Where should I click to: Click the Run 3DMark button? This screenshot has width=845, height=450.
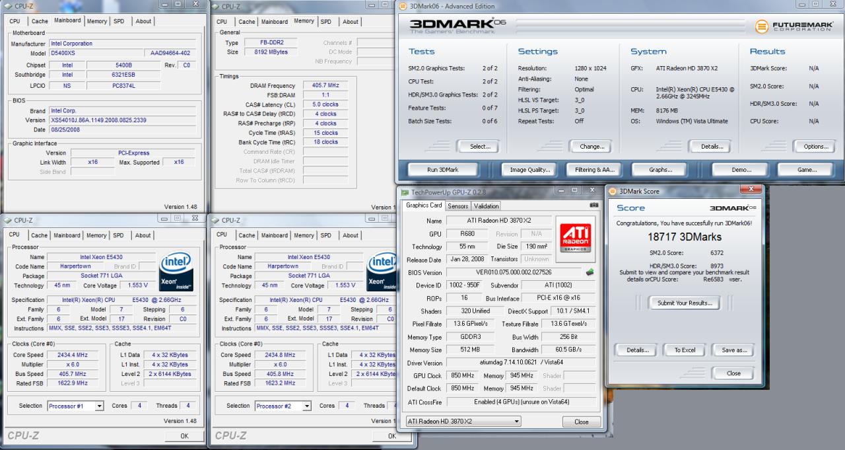[x=442, y=170]
